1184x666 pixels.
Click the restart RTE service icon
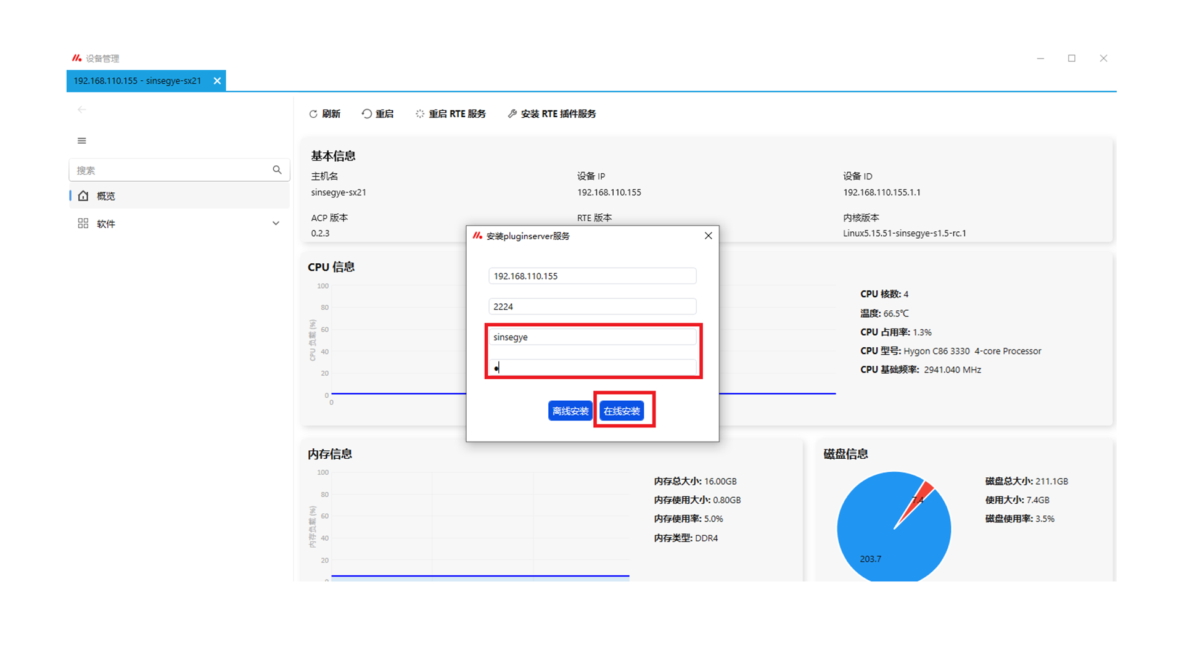(420, 114)
